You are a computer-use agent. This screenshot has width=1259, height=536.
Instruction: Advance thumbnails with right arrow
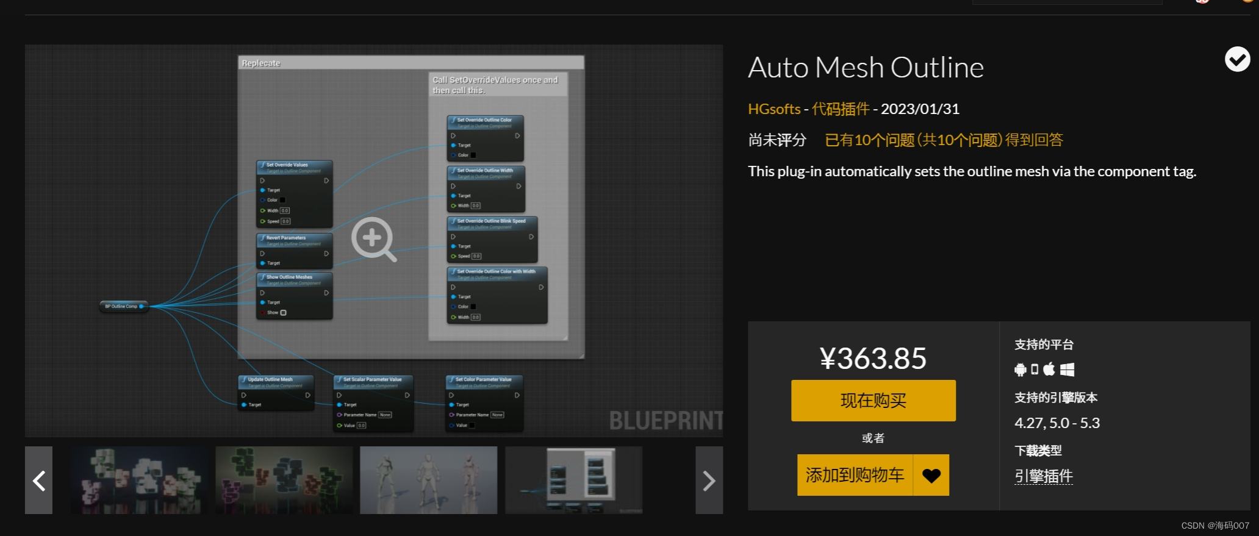tap(709, 481)
